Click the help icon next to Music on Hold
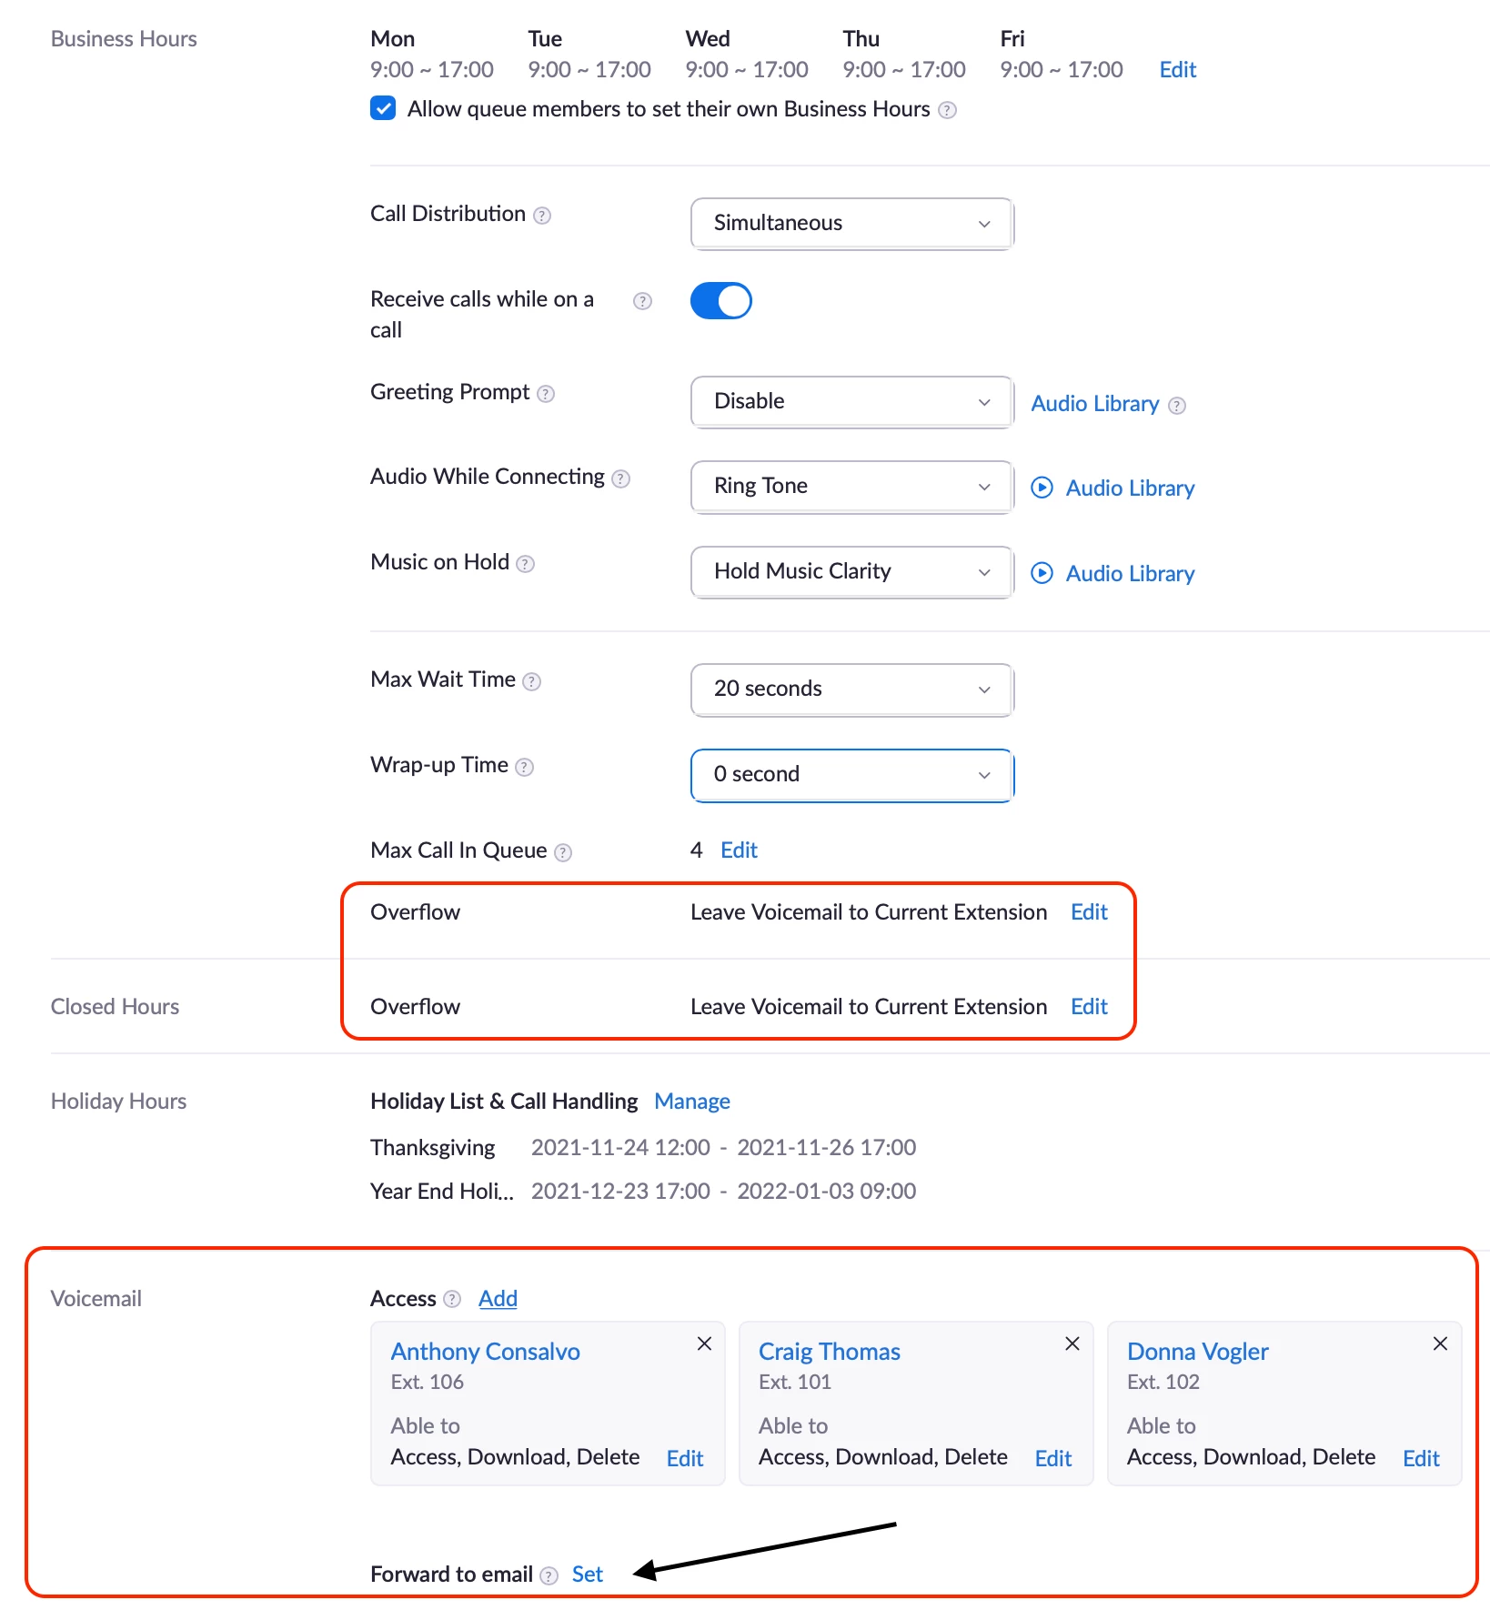Screen dimensions: 1490x1610 525,564
